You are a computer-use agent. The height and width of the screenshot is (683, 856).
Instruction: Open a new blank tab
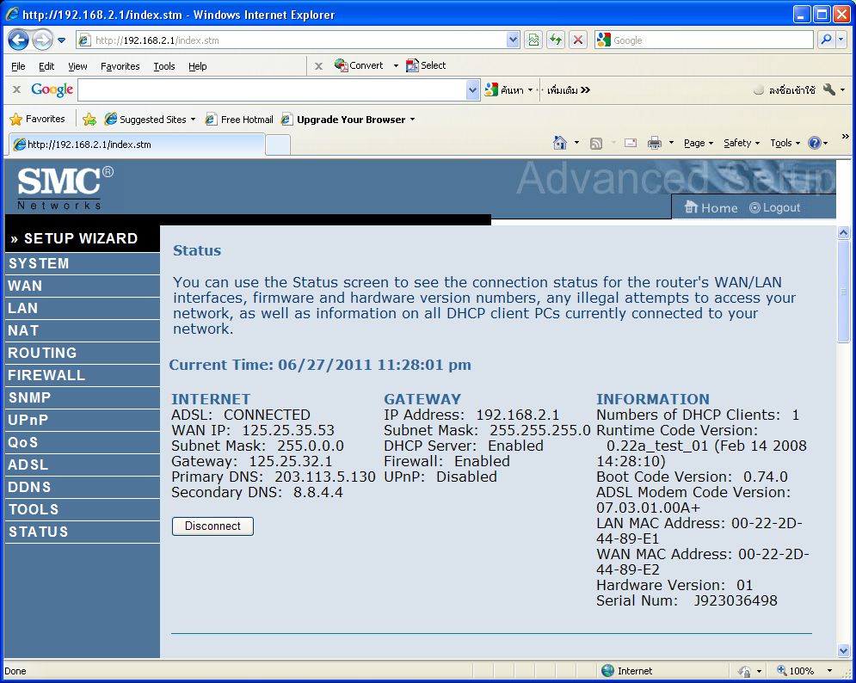pyautogui.click(x=278, y=145)
